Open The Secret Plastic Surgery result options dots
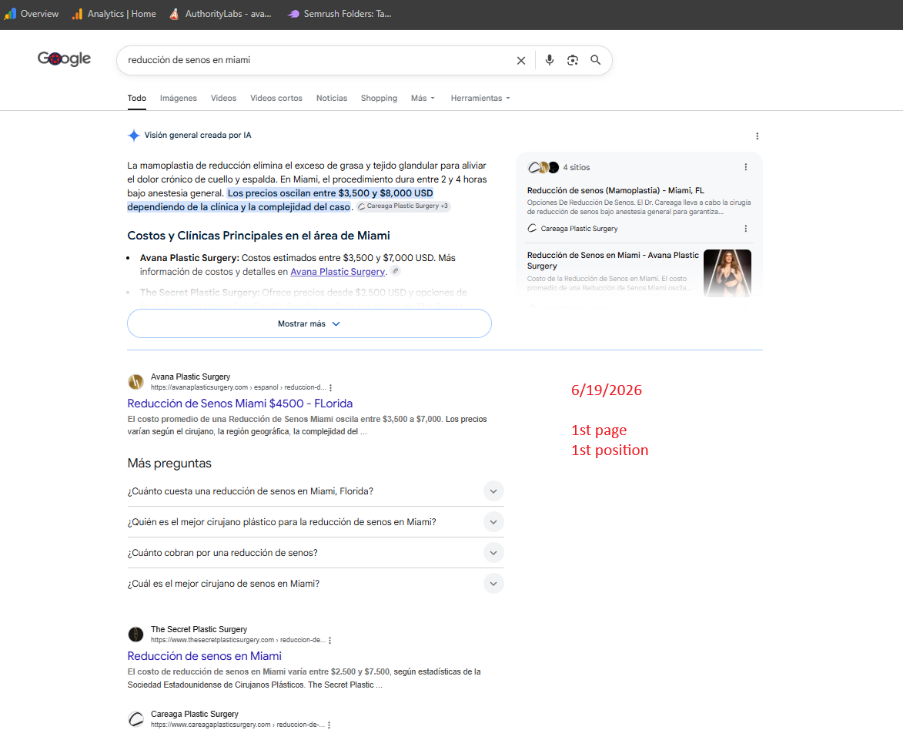This screenshot has height=730, width=903. pos(330,640)
